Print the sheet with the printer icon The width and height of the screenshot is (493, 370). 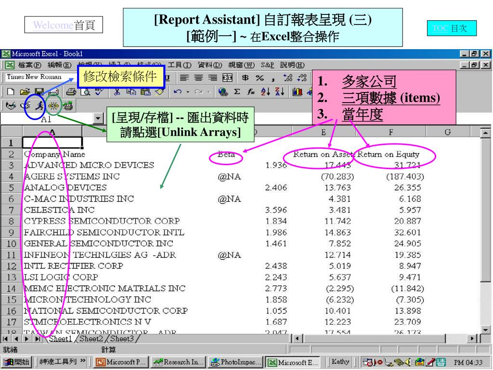click(71, 92)
